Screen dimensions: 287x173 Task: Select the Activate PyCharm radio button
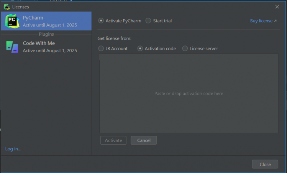pos(101,21)
